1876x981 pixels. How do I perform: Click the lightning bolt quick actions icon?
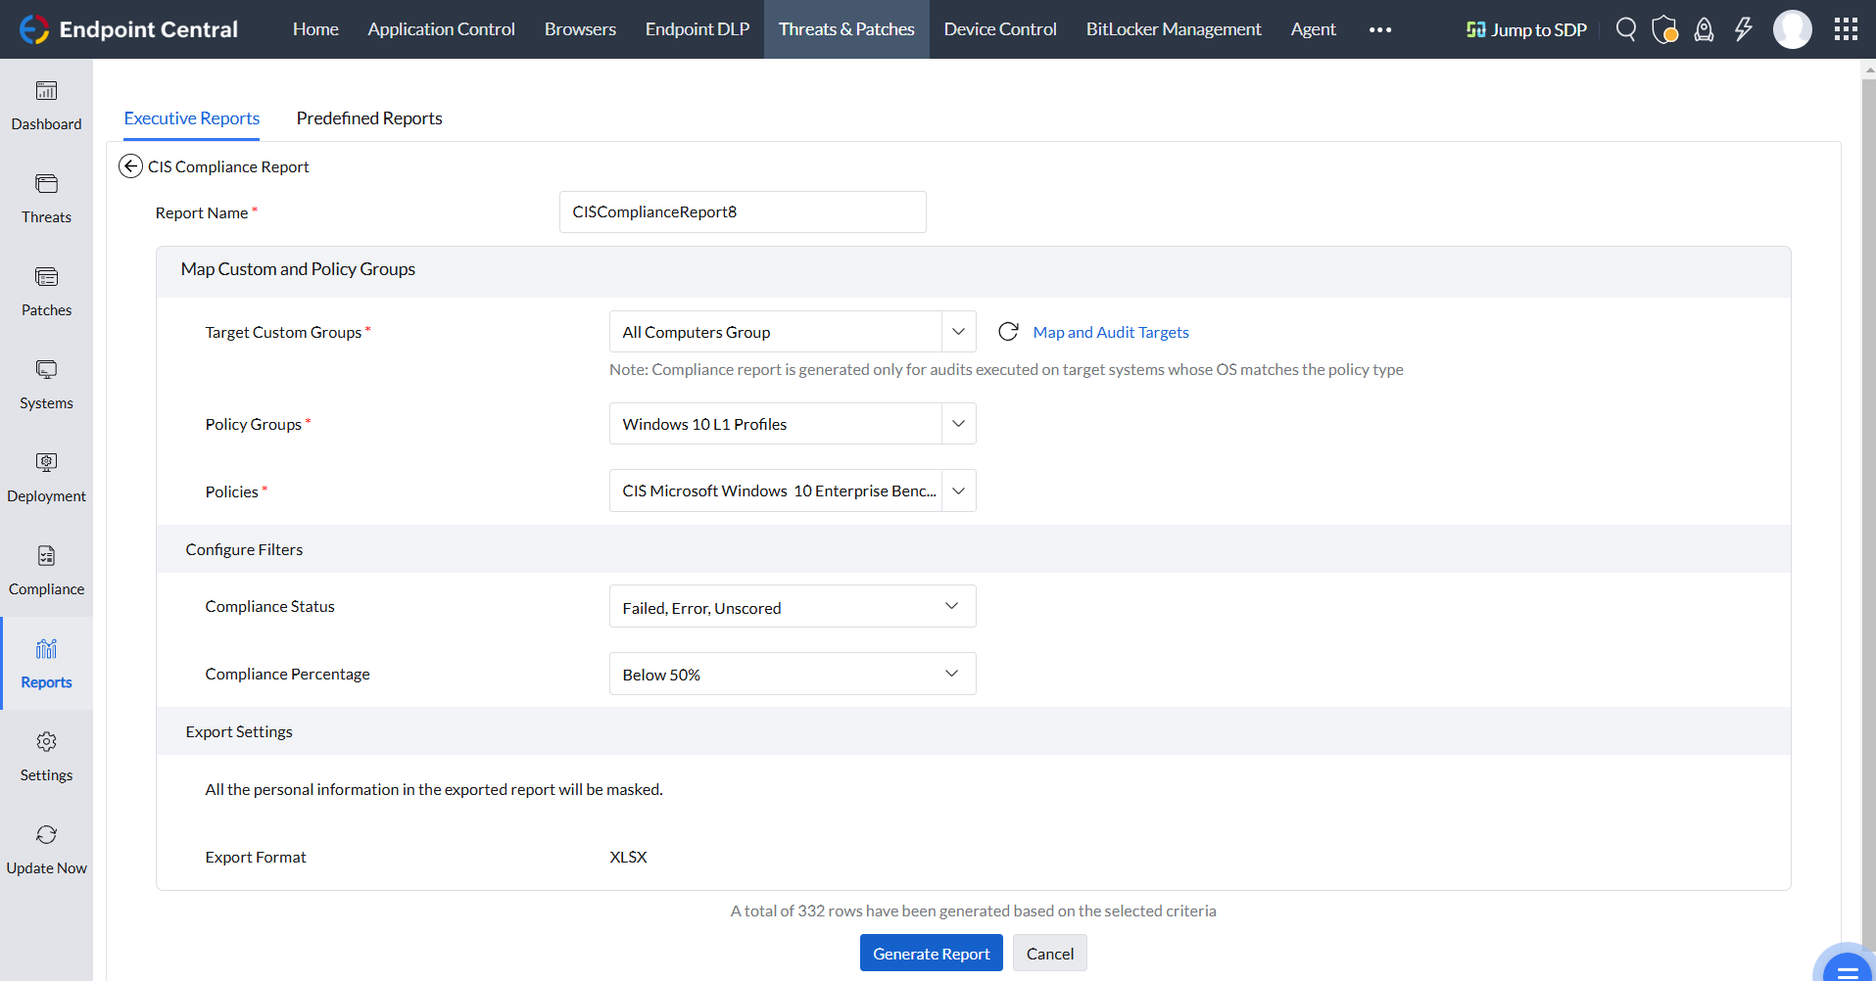coord(1743,29)
